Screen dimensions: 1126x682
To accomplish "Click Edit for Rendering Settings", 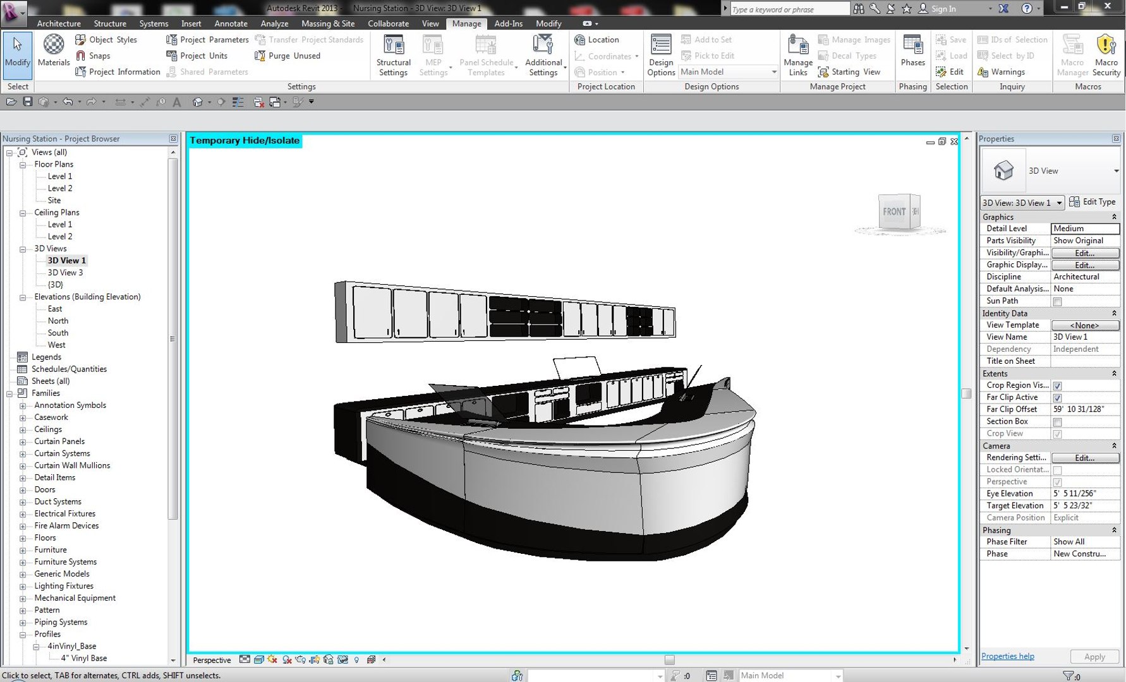I will click(x=1085, y=458).
